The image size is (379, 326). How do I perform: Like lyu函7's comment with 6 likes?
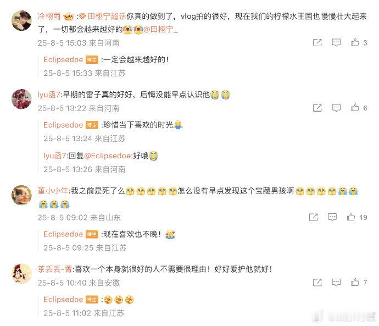(x=355, y=108)
